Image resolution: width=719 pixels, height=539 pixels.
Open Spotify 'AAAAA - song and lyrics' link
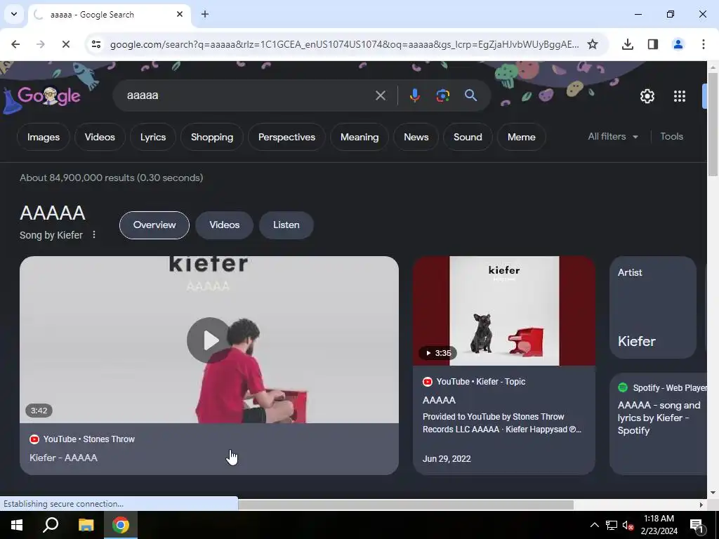tap(659, 418)
